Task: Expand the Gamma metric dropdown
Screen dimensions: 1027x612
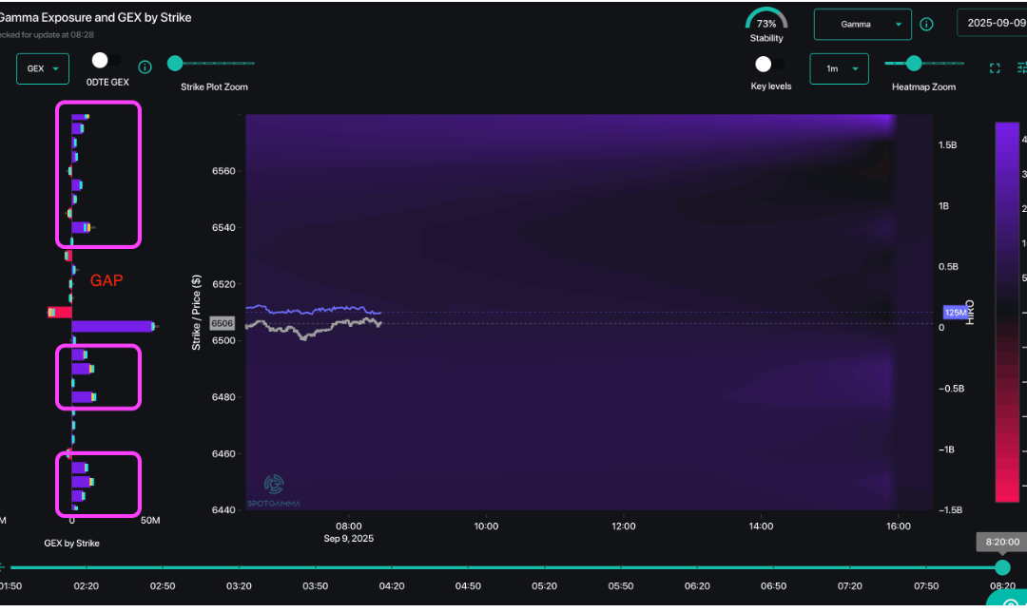Action: (x=862, y=24)
